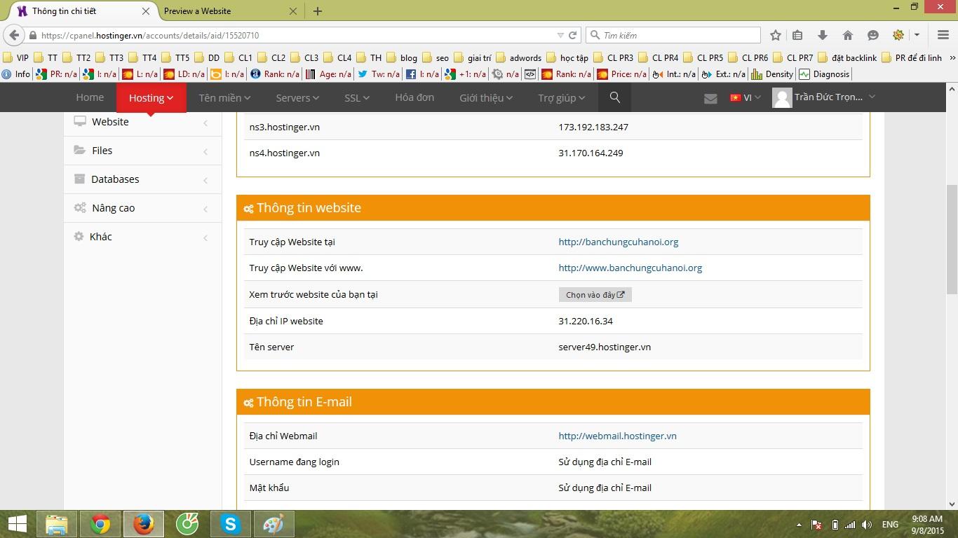Click the Info item in SEO toolbar
The width and height of the screenshot is (958, 538).
pos(16,74)
